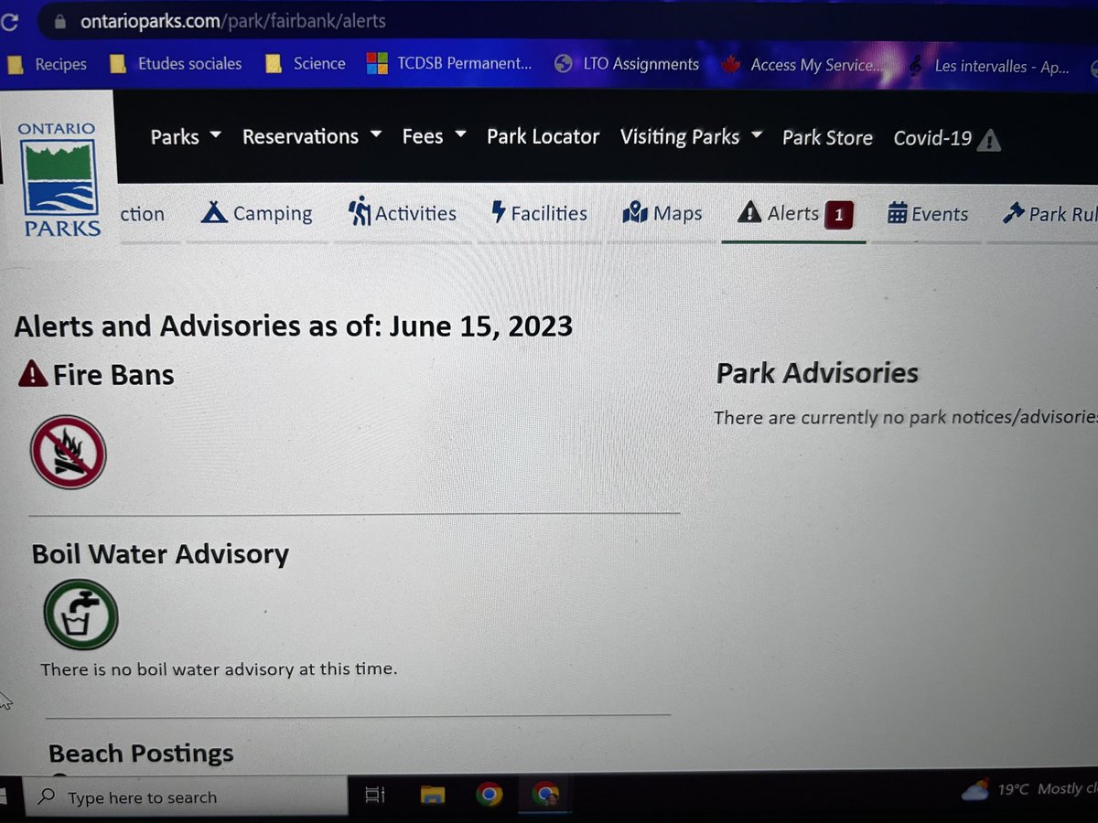
Task: Click the hiker icon beside Activities
Action: tap(360, 212)
